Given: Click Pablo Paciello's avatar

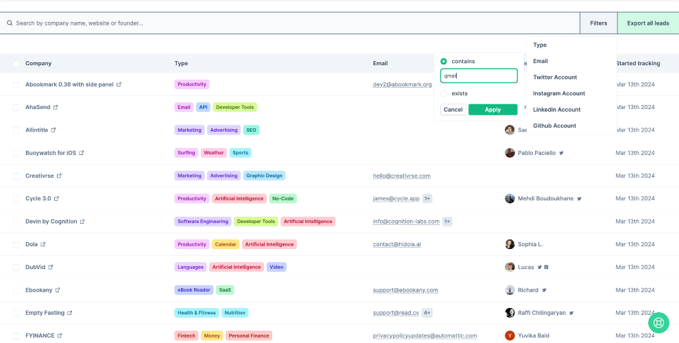Looking at the screenshot, I should (x=510, y=153).
